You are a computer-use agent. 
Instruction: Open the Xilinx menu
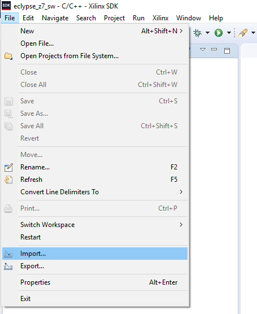tap(160, 18)
